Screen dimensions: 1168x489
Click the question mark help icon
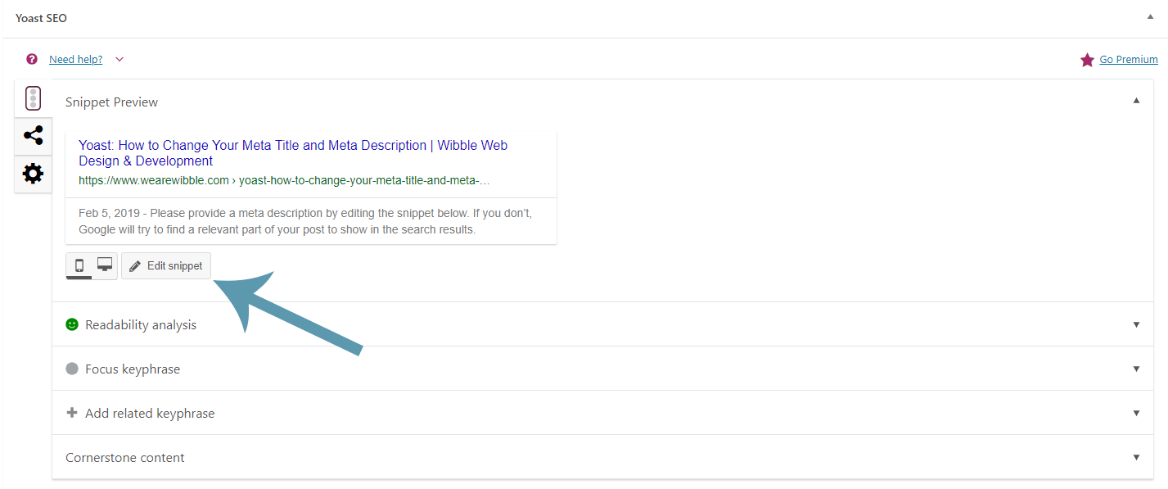tap(32, 59)
